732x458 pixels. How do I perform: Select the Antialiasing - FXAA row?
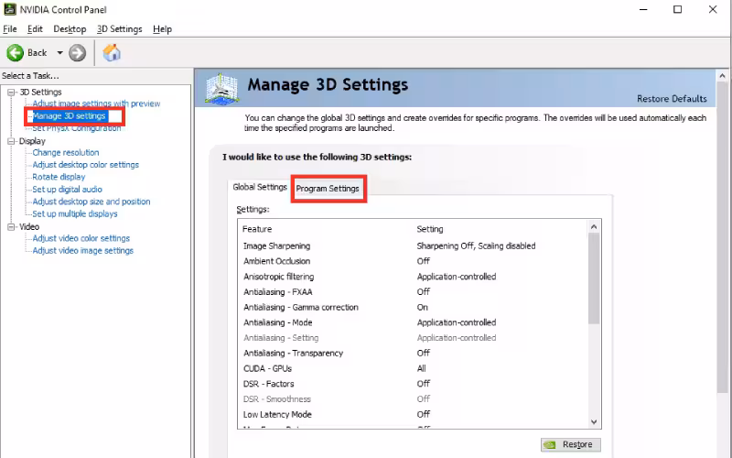[413, 292]
